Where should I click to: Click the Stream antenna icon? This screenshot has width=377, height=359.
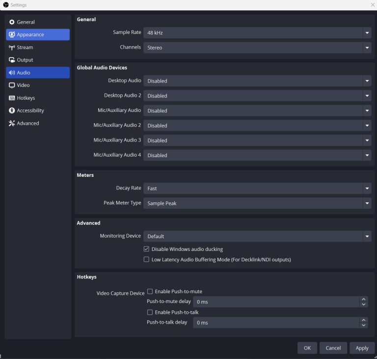[12, 48]
